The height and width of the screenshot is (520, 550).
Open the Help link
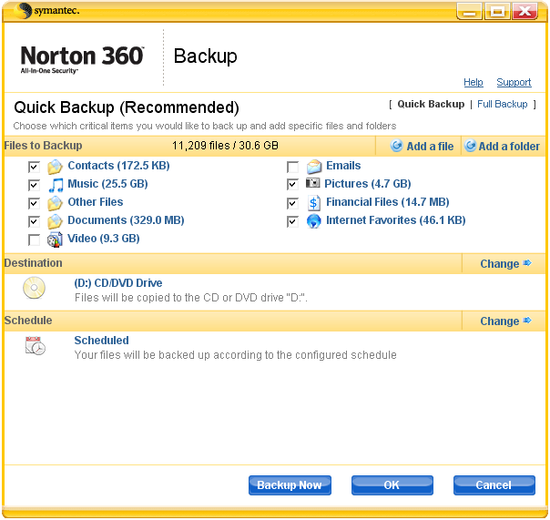pos(474,82)
